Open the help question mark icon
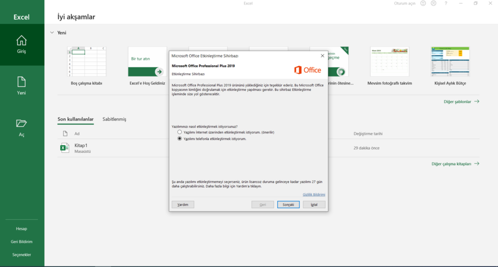The height and width of the screenshot is (267, 498). (x=446, y=3)
